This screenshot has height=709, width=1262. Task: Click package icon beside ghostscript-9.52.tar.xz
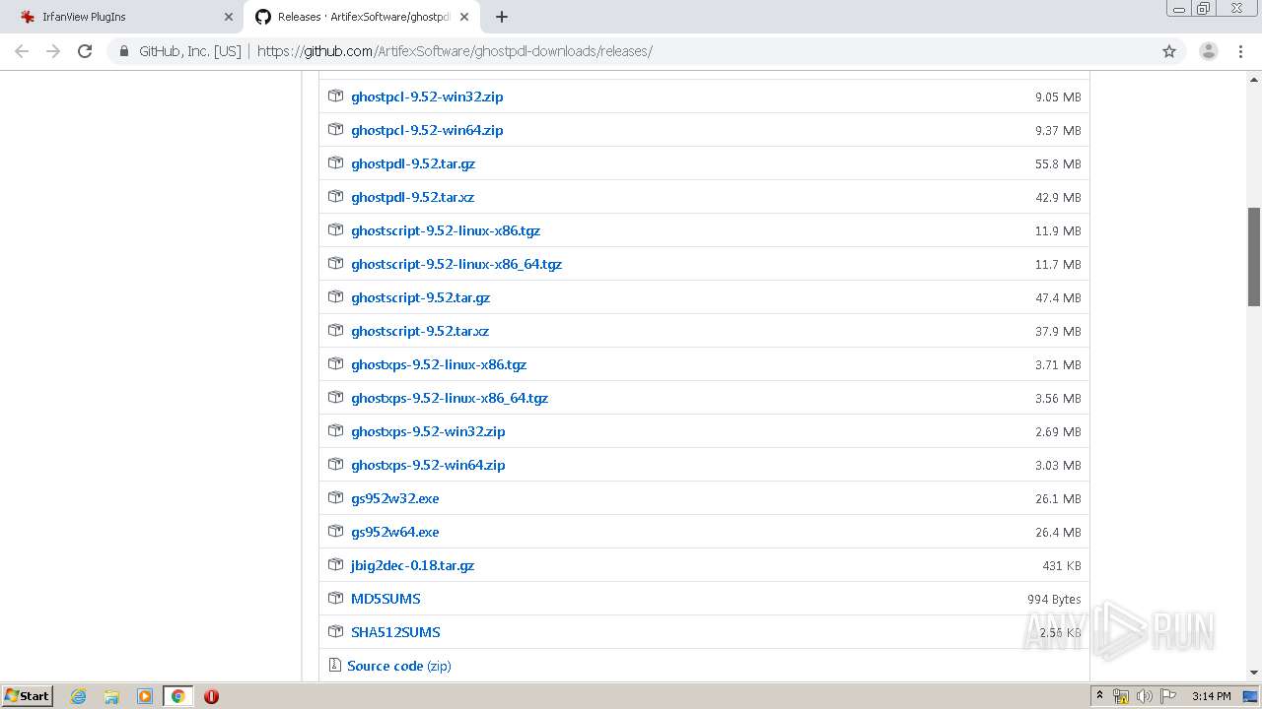click(x=335, y=331)
